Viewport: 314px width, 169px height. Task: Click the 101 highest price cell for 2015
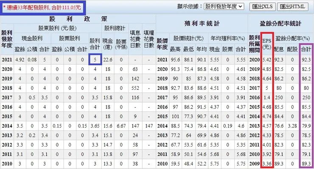pos(175,116)
